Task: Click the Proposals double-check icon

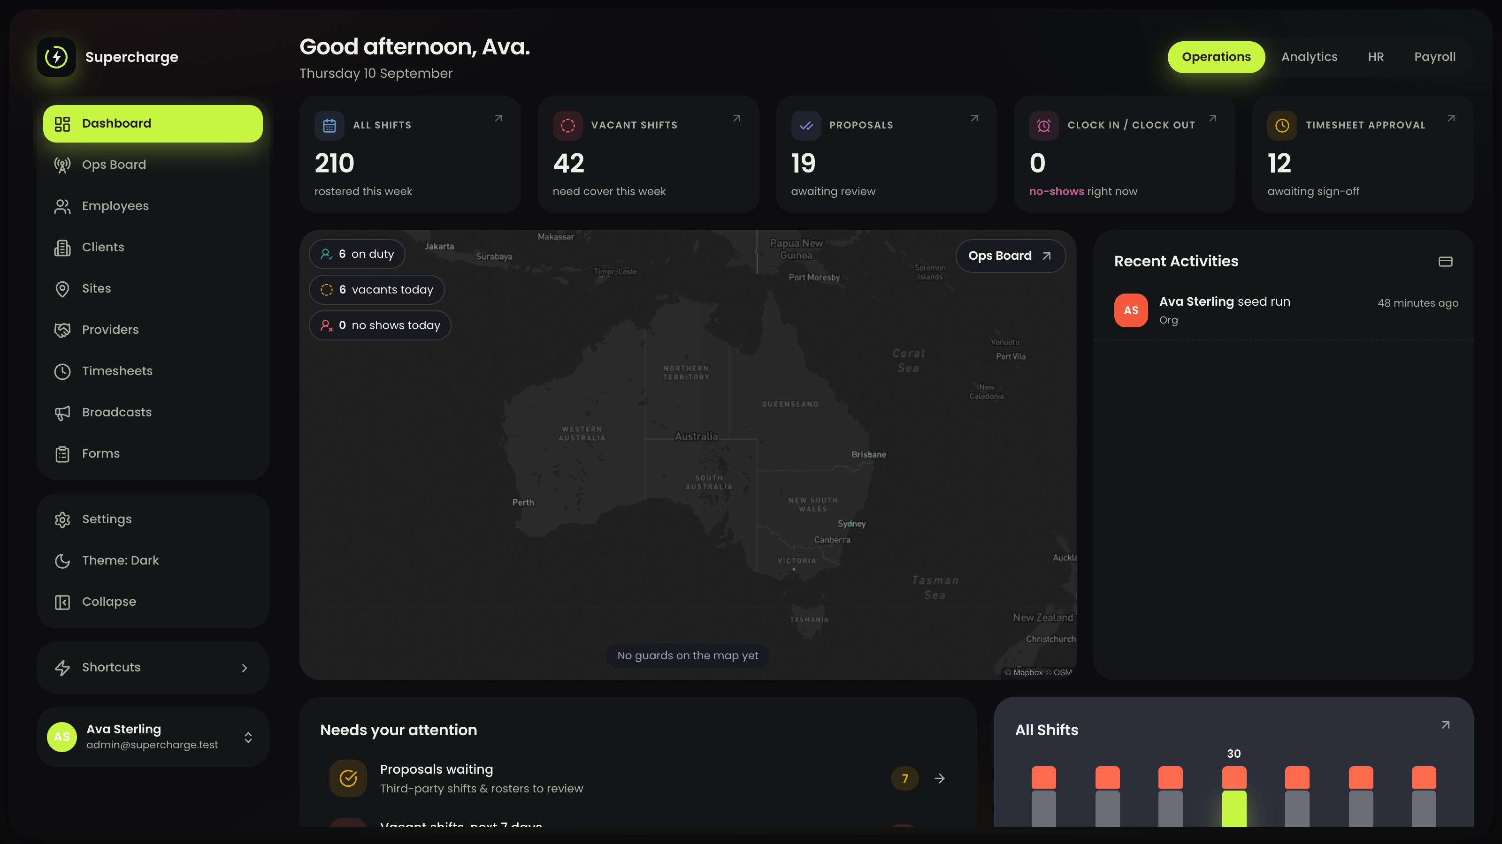Action: click(806, 125)
